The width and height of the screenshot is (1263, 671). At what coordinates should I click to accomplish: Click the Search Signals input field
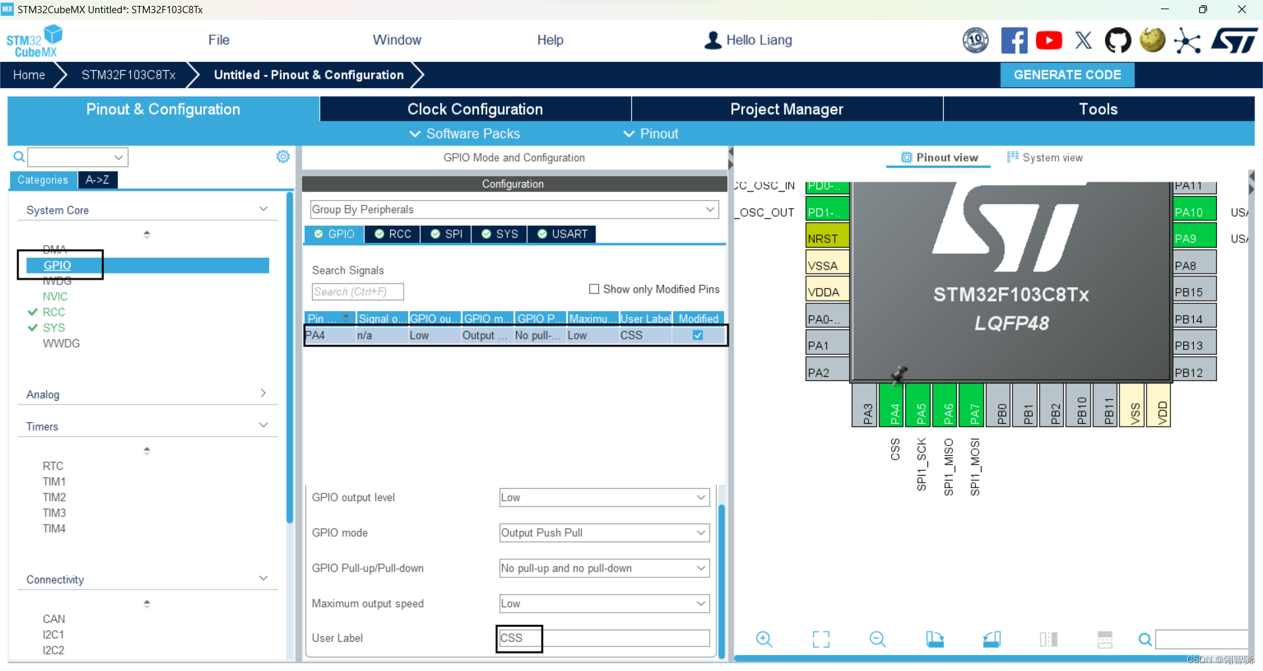tap(357, 291)
